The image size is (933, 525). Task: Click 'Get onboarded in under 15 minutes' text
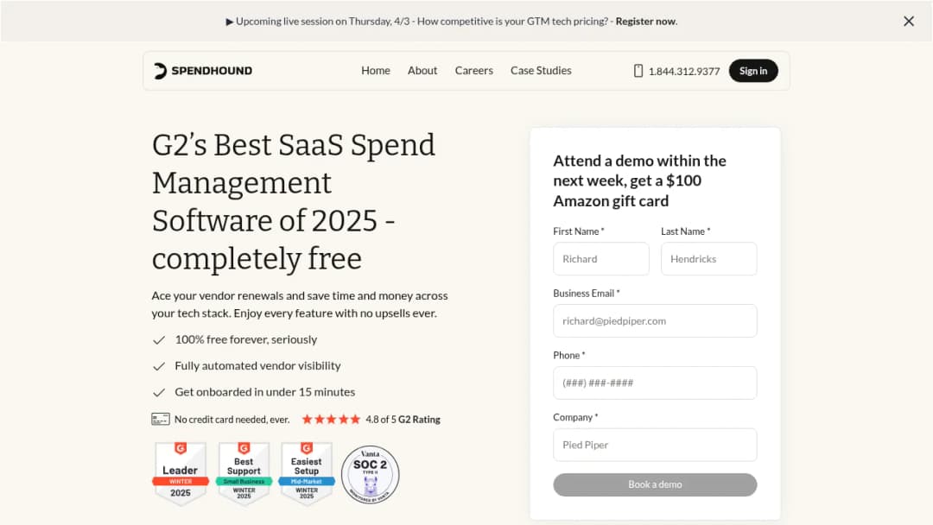pos(265,392)
